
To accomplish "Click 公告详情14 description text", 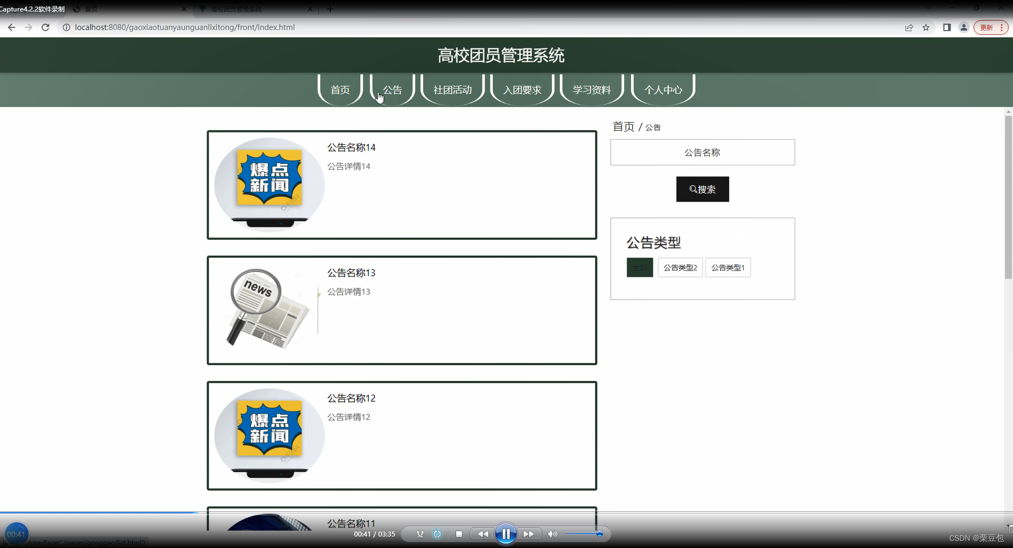I will (349, 166).
